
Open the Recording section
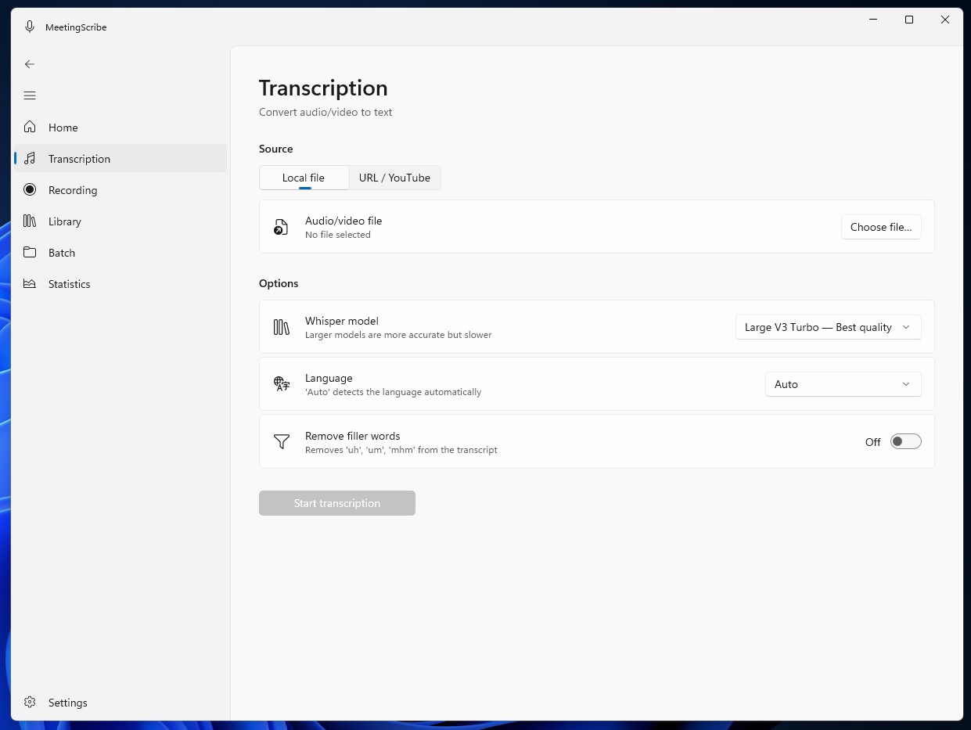71,189
